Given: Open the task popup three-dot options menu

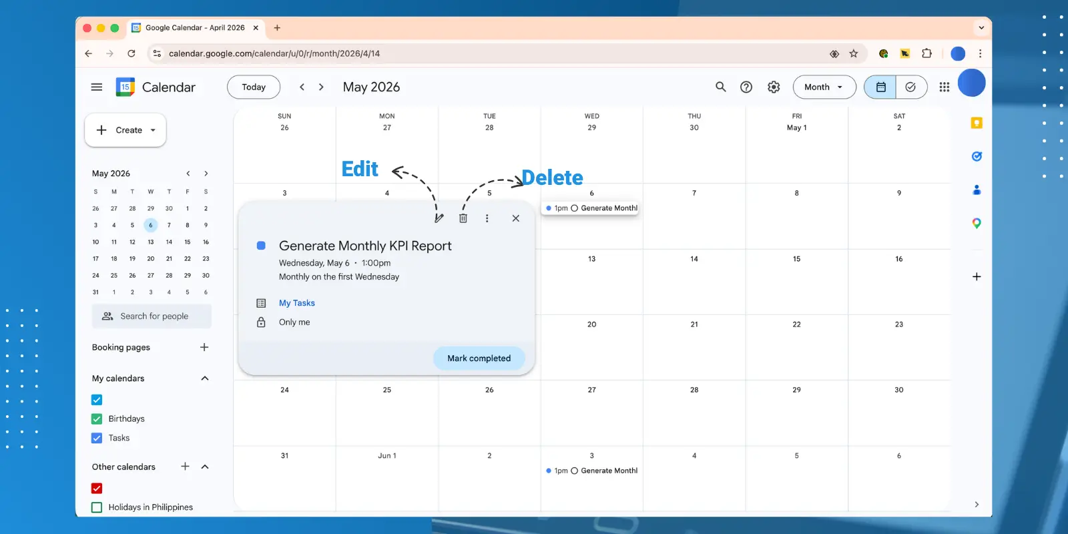Looking at the screenshot, I should pyautogui.click(x=487, y=218).
